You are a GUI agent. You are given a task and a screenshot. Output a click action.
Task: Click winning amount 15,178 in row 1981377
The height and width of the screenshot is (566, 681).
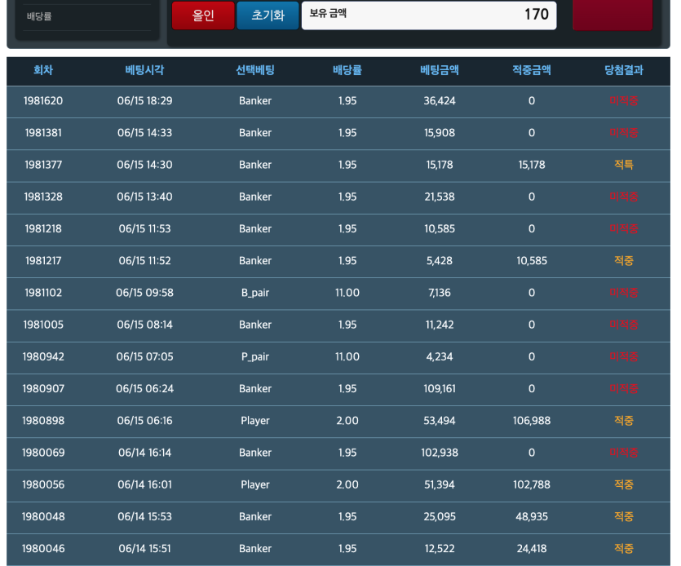click(x=532, y=165)
